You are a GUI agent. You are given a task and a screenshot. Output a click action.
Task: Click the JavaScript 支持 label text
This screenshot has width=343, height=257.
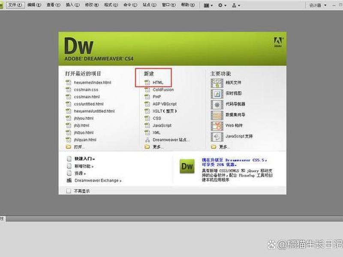tap(239, 136)
